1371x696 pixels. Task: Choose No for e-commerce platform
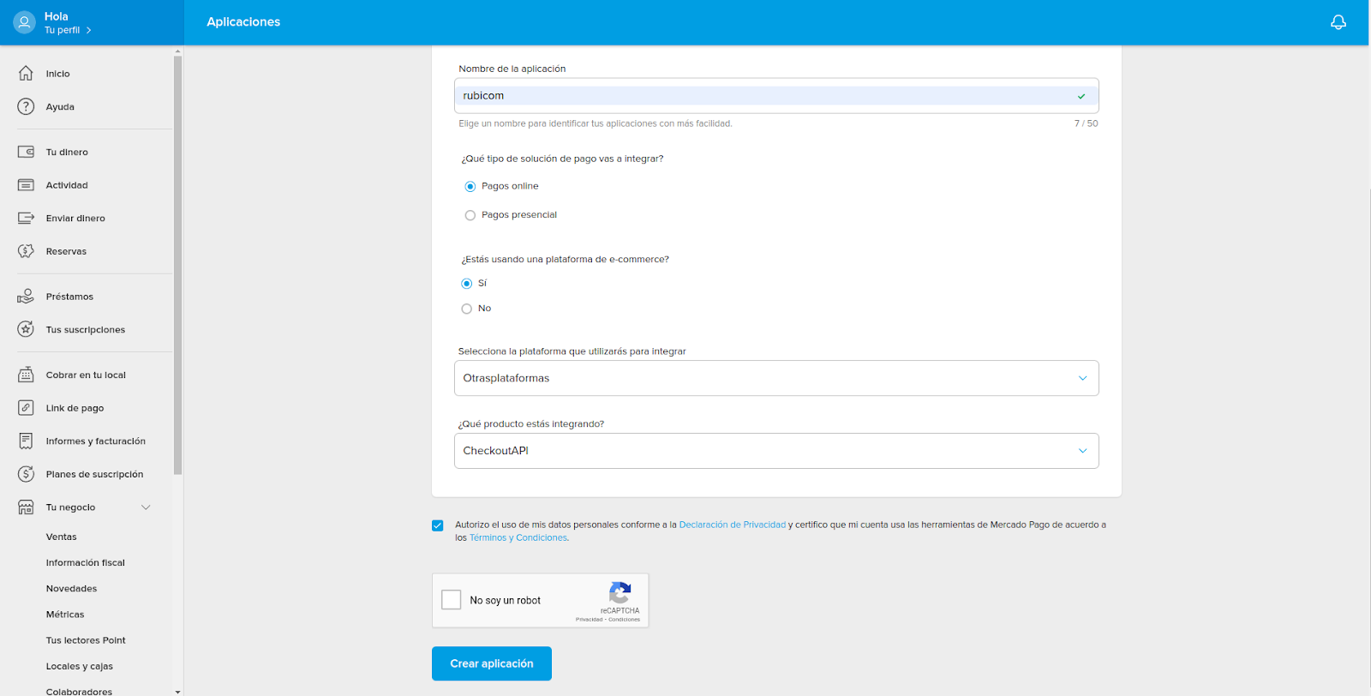(x=467, y=309)
